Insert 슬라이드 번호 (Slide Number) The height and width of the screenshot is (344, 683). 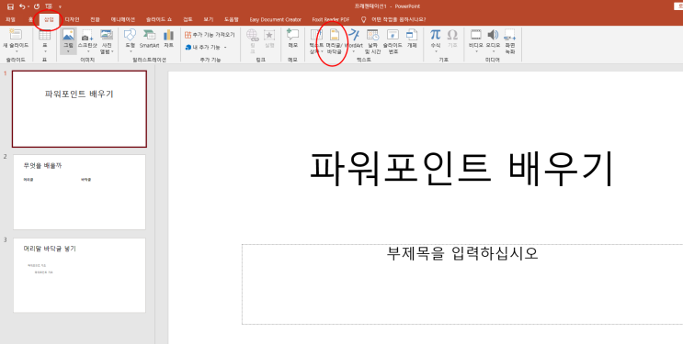393,40
